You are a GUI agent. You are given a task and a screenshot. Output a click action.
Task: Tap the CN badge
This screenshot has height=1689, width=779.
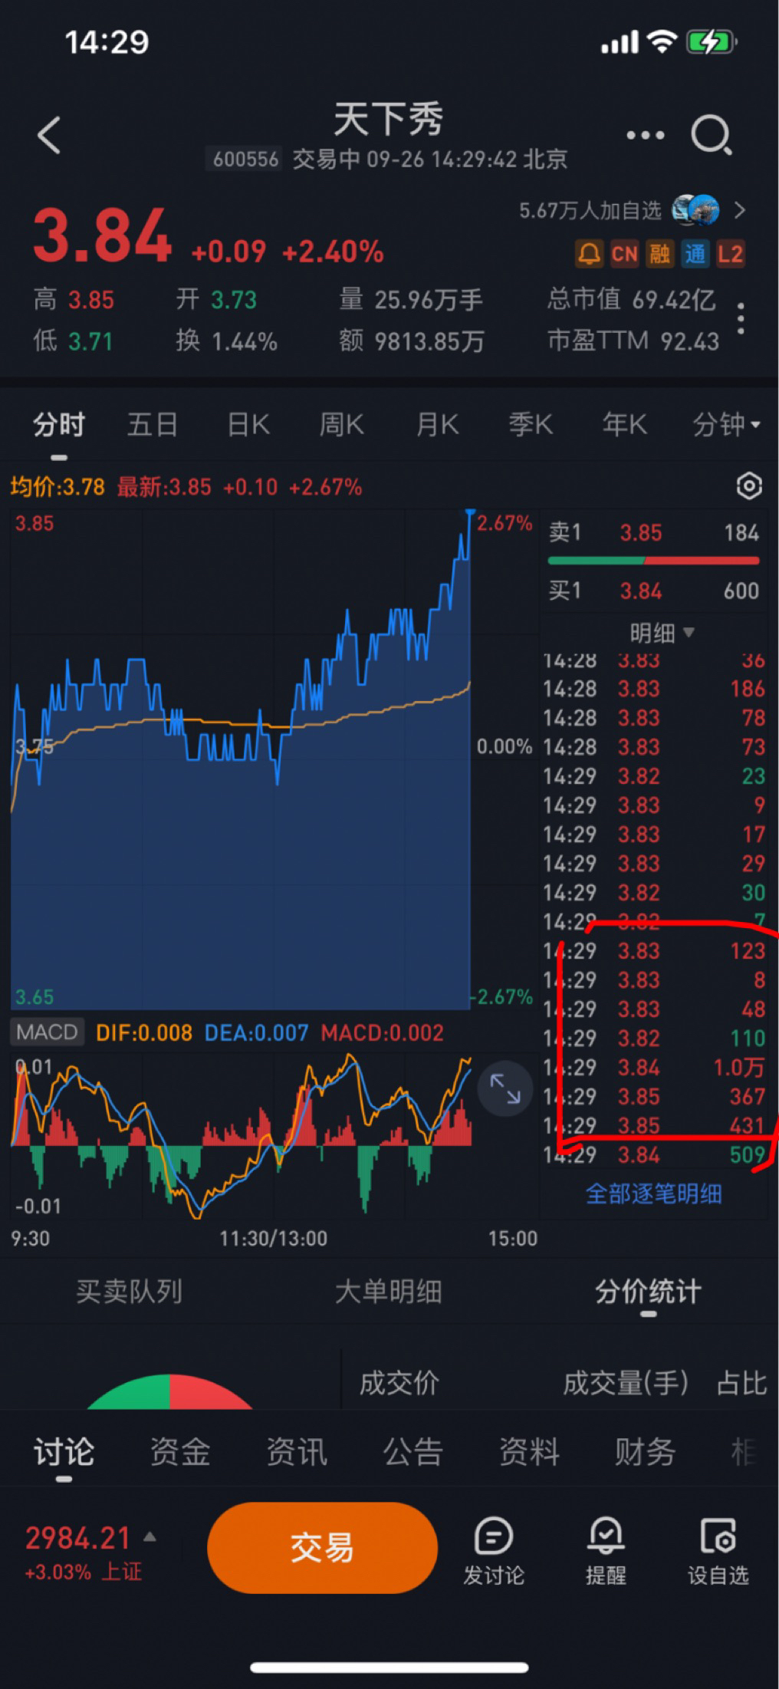tap(624, 254)
